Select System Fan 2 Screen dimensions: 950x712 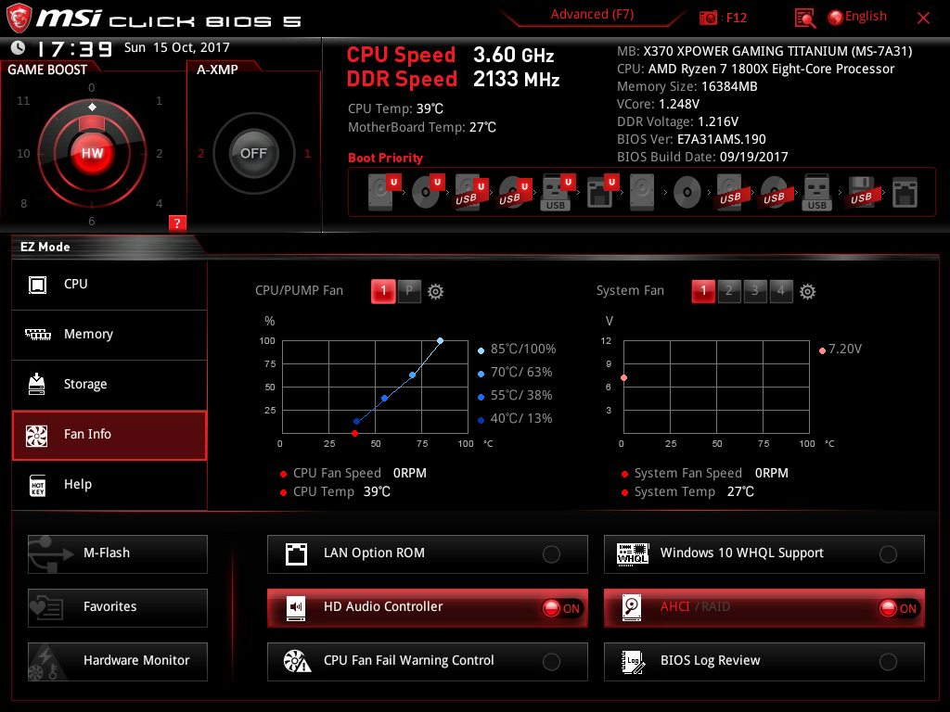click(729, 291)
